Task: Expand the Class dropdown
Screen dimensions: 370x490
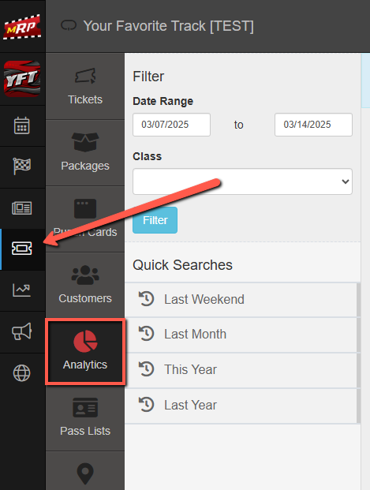Action: [x=242, y=181]
